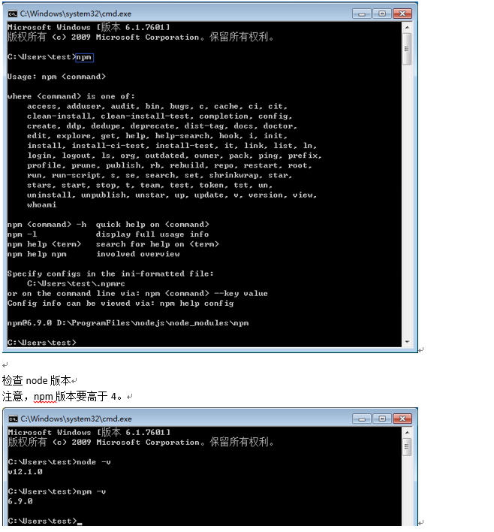Click the upper window's scroll-down arrow
The height and width of the screenshot is (532, 494).
coord(407,342)
